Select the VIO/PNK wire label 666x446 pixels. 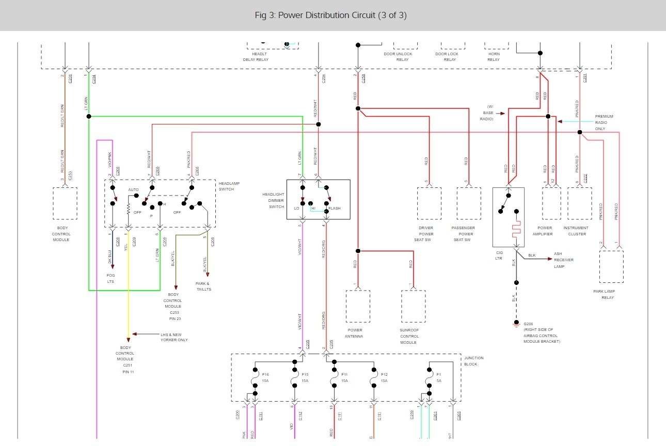tap(110, 160)
